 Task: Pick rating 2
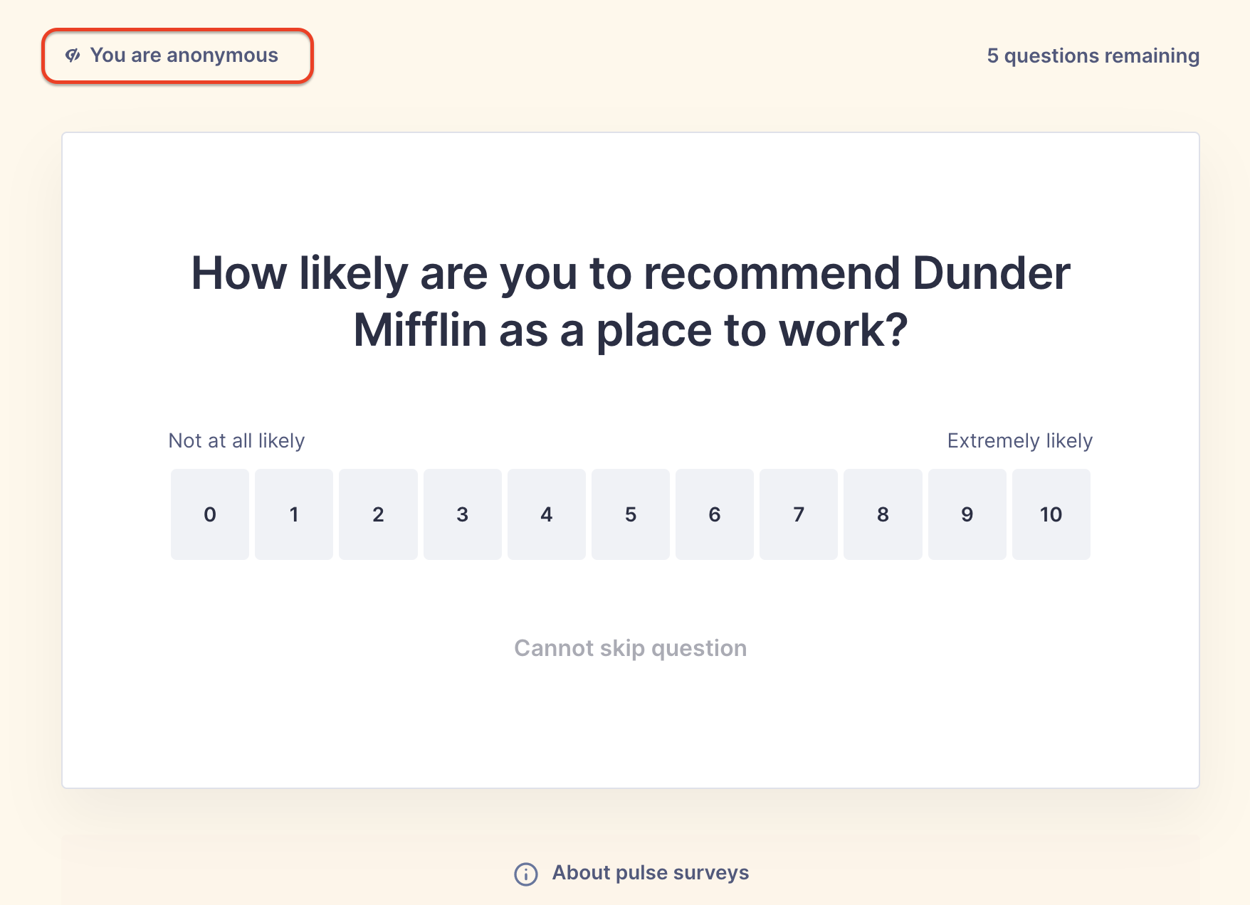pyautogui.click(x=378, y=514)
